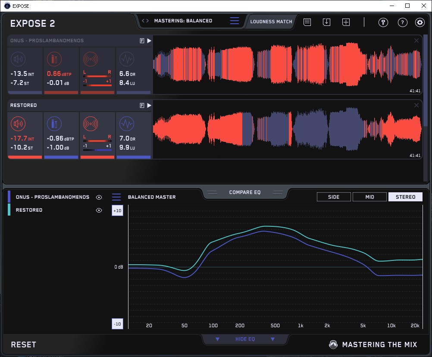432x357 pixels.
Task: Click the HIDE EQ button
Action: click(x=245, y=339)
